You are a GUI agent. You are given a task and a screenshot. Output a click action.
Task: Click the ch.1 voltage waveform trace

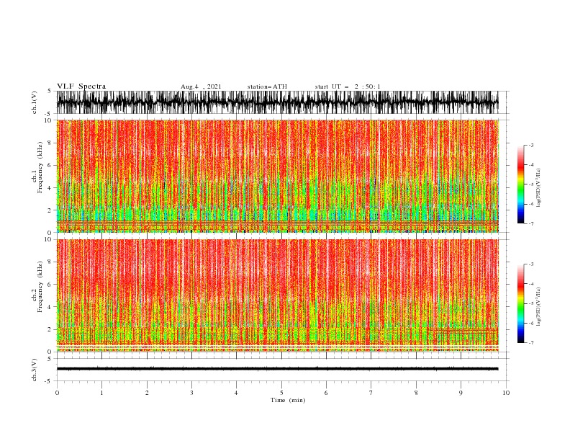coord(277,102)
